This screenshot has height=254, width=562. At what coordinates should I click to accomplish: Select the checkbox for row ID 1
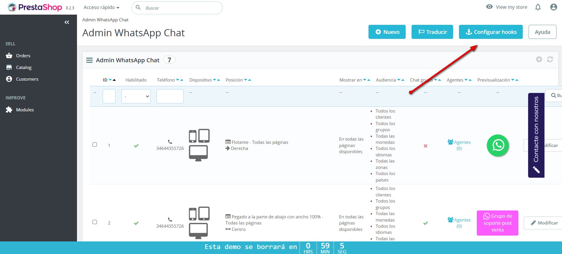pyautogui.click(x=95, y=145)
